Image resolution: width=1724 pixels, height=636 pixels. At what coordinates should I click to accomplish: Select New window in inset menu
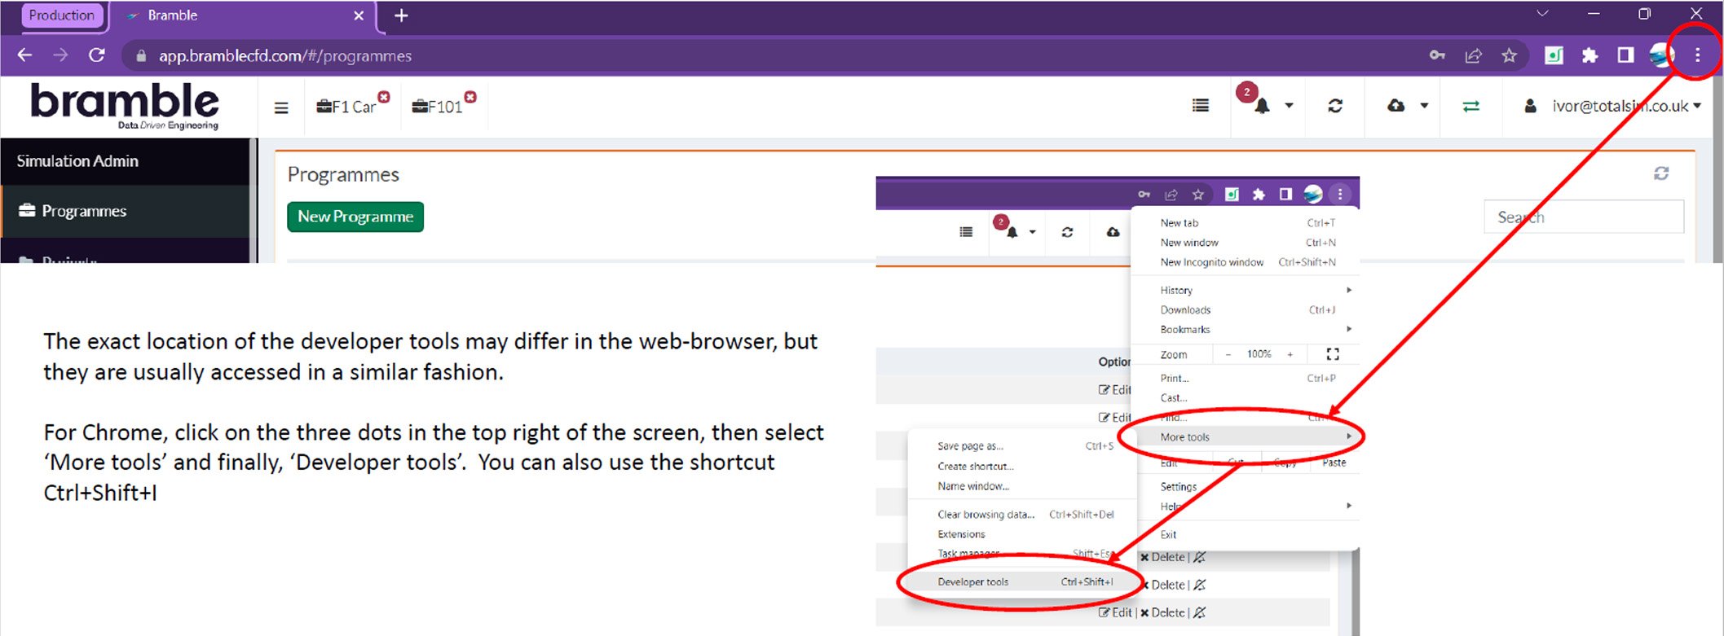(1245, 243)
